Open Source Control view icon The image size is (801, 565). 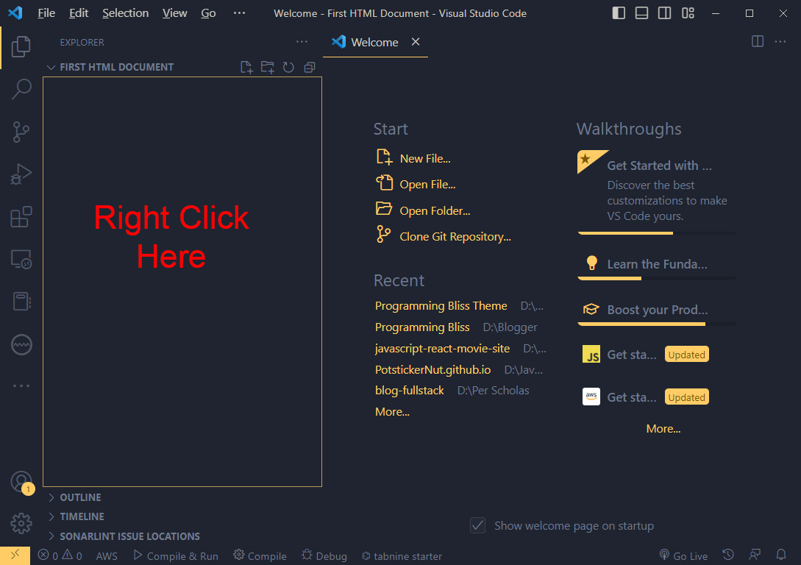(21, 132)
